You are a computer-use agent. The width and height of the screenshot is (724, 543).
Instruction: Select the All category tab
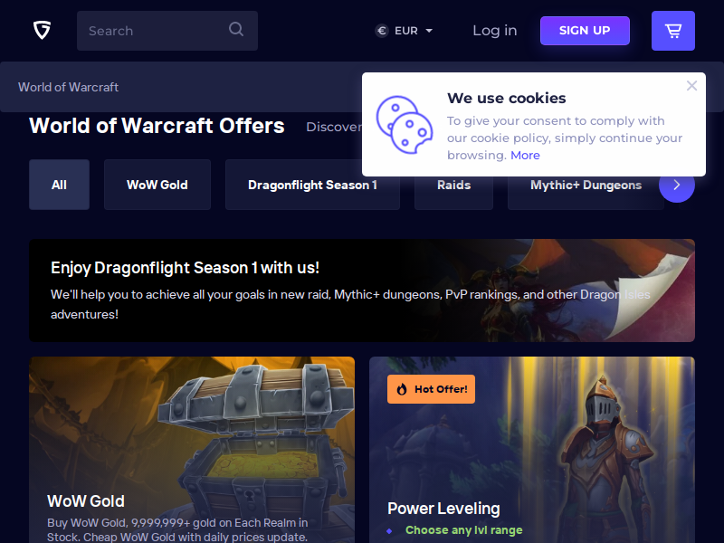pyautogui.click(x=59, y=185)
